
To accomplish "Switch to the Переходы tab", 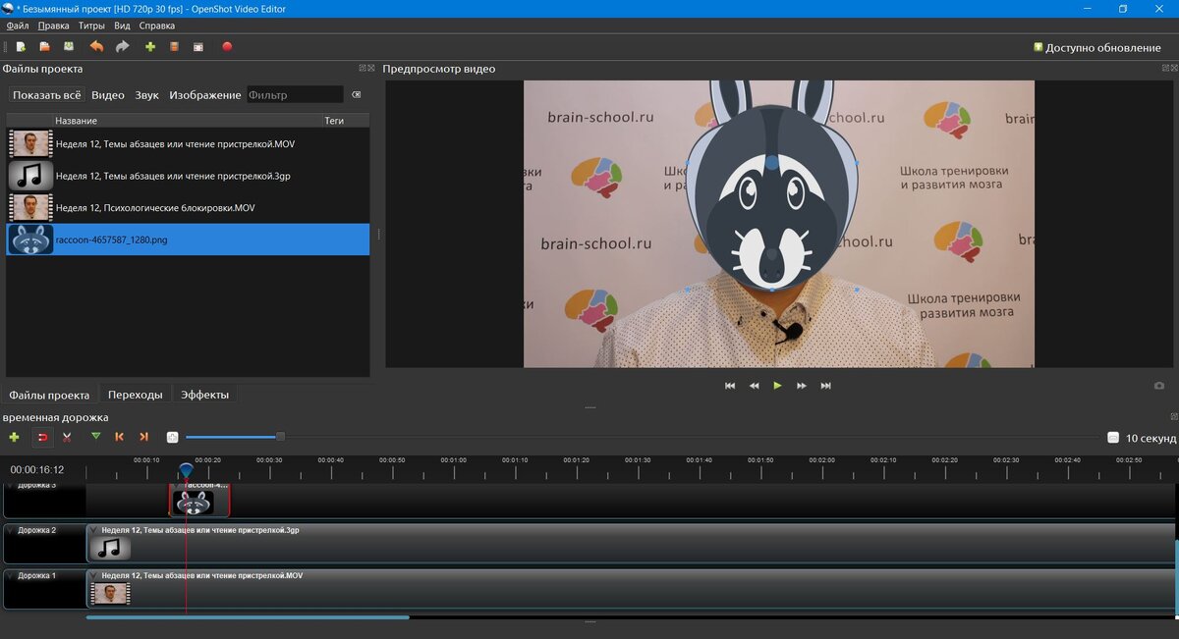I will (135, 395).
